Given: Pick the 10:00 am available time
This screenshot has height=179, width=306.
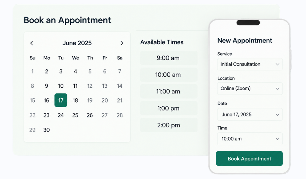Looking at the screenshot, I should click(169, 75).
